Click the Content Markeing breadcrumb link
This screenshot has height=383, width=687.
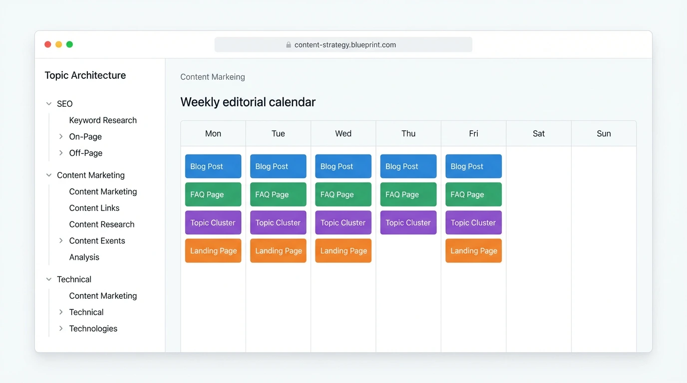click(x=212, y=77)
